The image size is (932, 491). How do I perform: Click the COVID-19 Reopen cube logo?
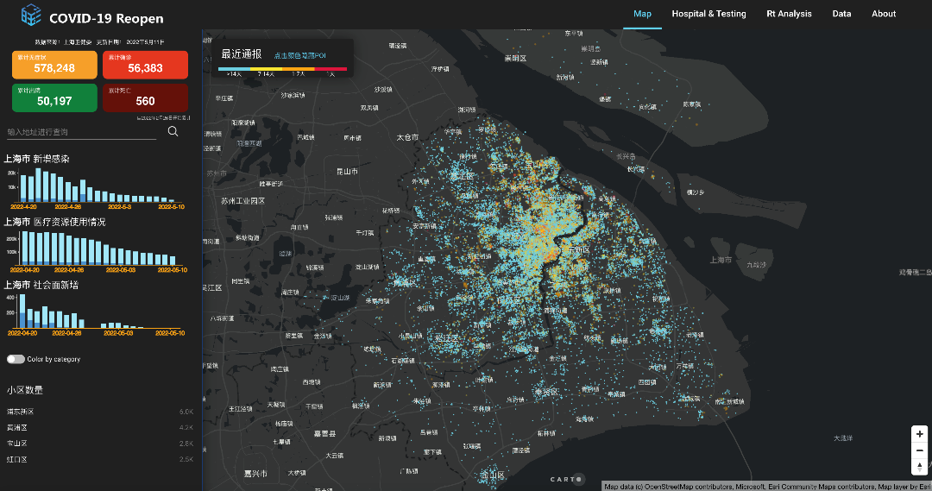pyautogui.click(x=31, y=15)
